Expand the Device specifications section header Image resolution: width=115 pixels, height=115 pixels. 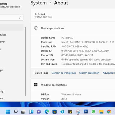(73, 28)
